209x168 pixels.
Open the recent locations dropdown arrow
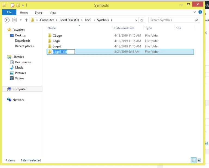click(20, 20)
